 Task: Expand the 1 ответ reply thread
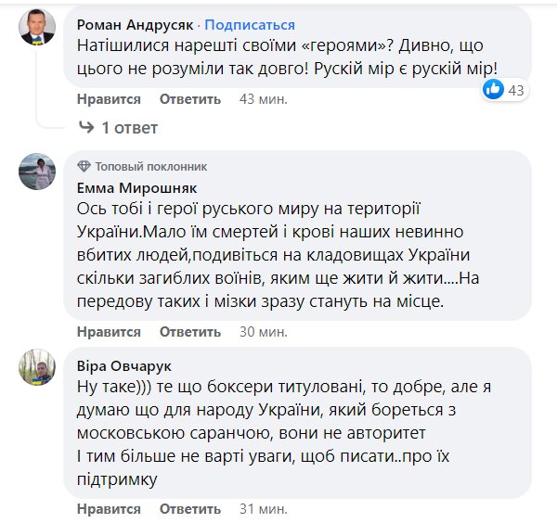(129, 127)
